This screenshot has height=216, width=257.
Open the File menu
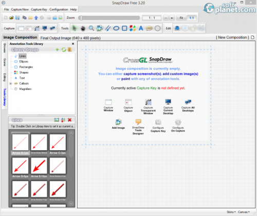point(6,9)
